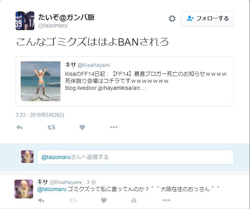Viewport: 250px width, 209px height.
Task: Open the 3:23 - 2016年5月26日 timestamp
Action: [x=40, y=115]
